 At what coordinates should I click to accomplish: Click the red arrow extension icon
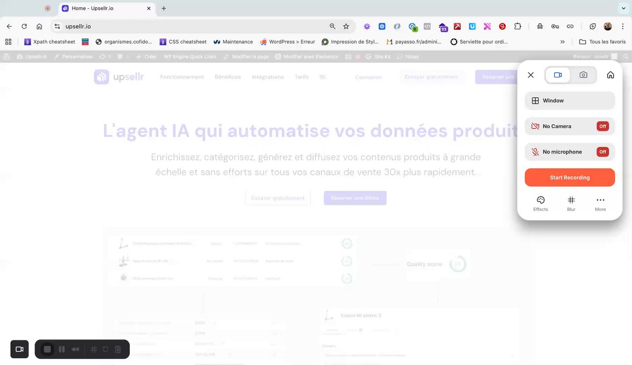[457, 26]
